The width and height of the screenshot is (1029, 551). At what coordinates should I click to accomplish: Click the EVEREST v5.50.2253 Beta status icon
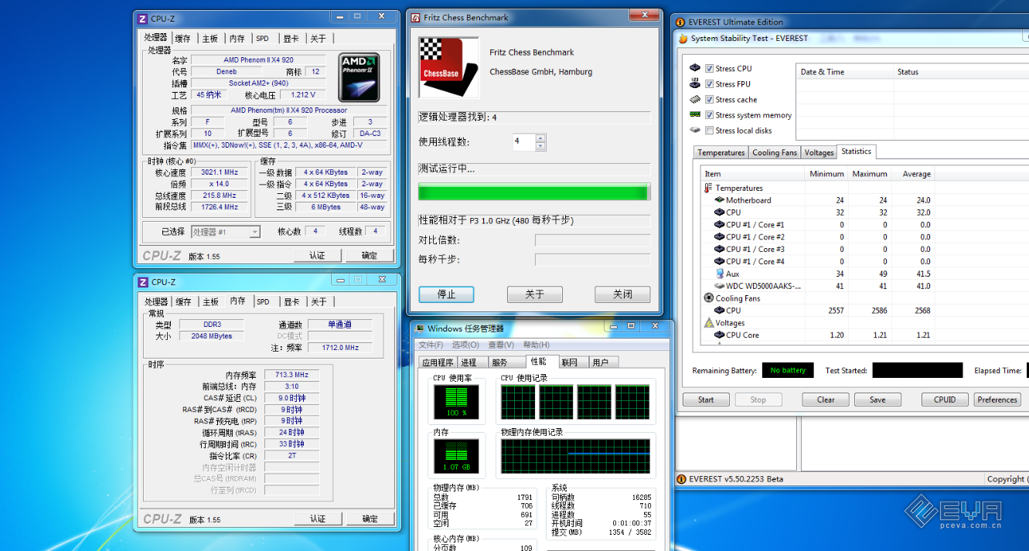[x=681, y=479]
